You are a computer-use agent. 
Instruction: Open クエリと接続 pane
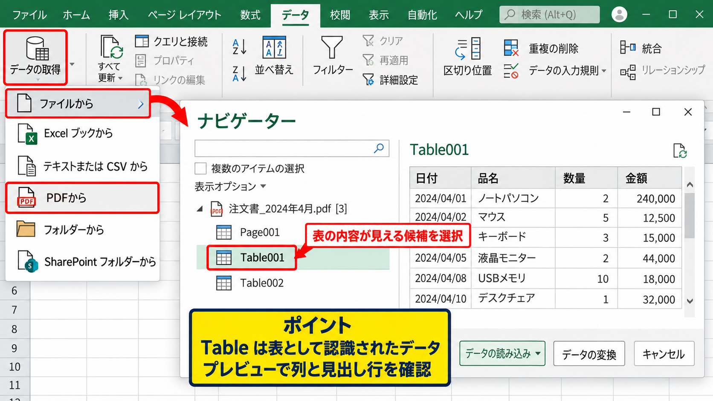click(x=171, y=41)
